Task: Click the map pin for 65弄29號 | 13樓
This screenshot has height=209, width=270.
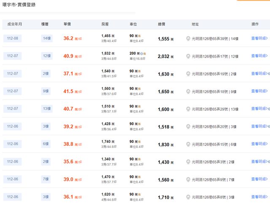Action: [x=188, y=109]
